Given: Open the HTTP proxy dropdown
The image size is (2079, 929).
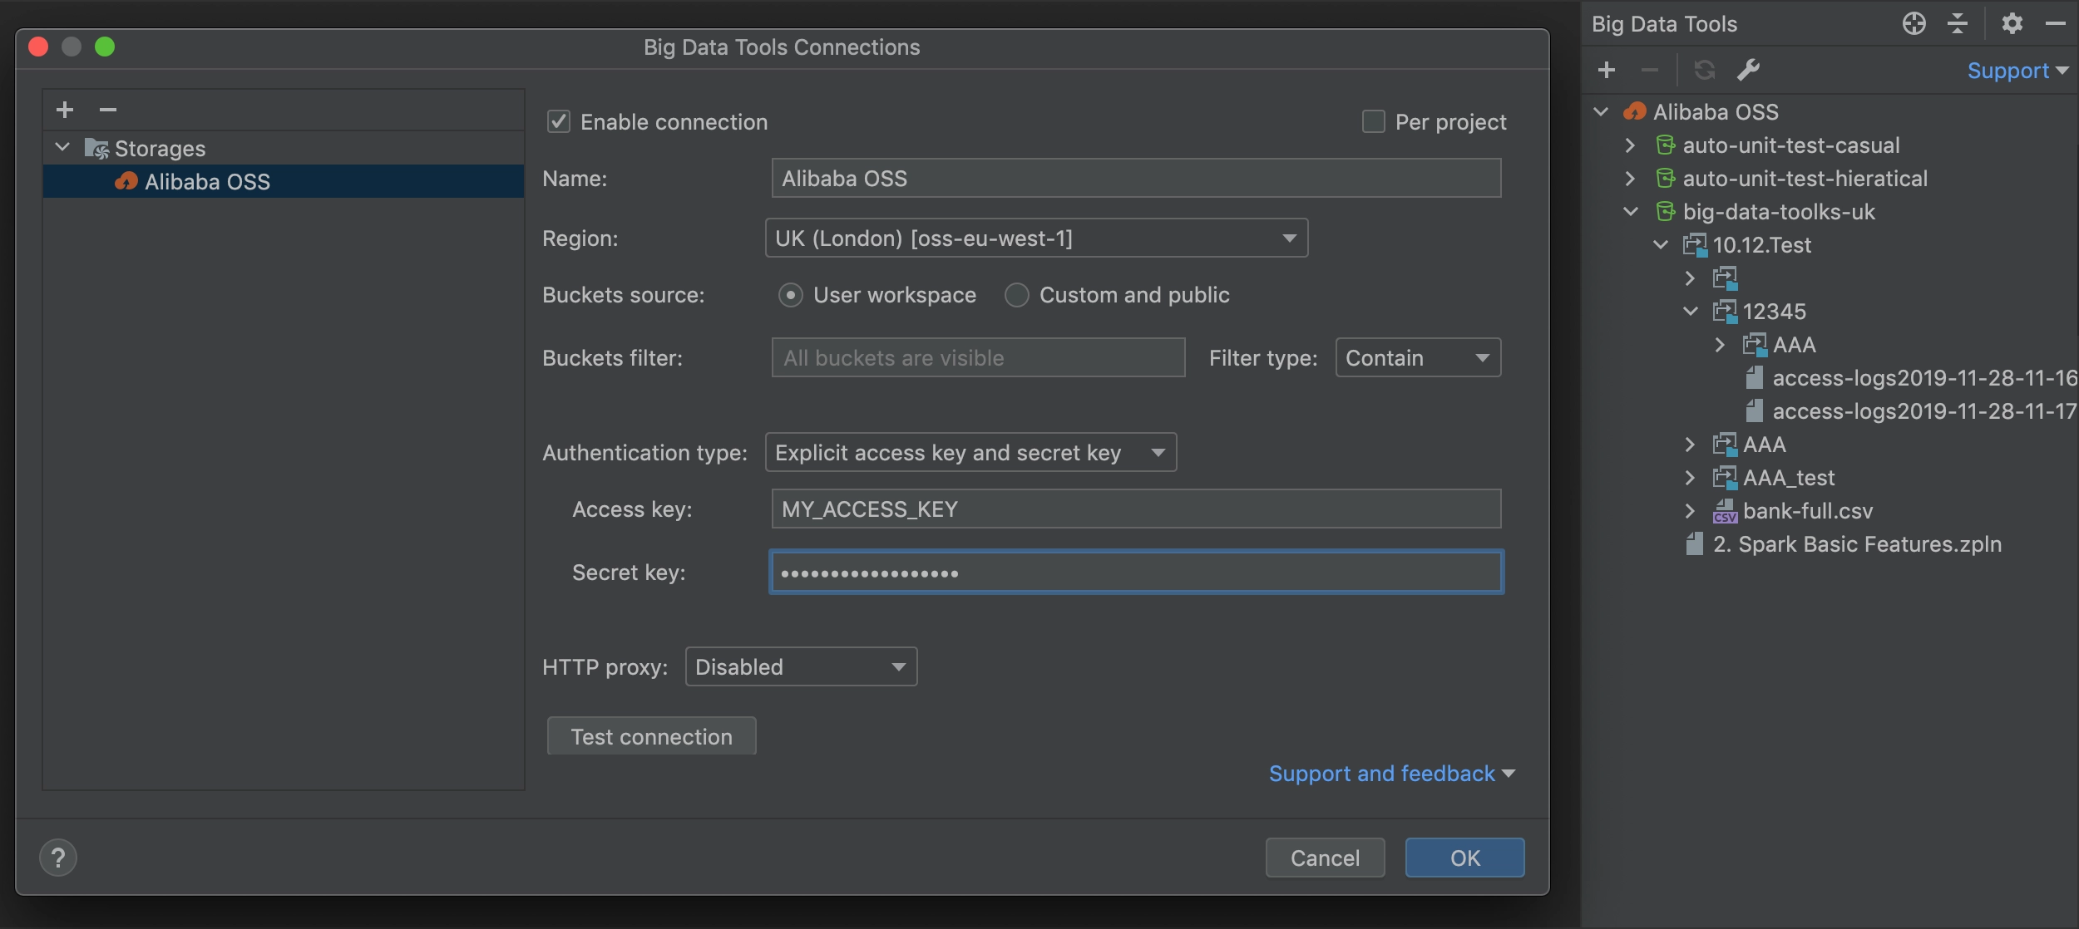Looking at the screenshot, I should point(801,667).
